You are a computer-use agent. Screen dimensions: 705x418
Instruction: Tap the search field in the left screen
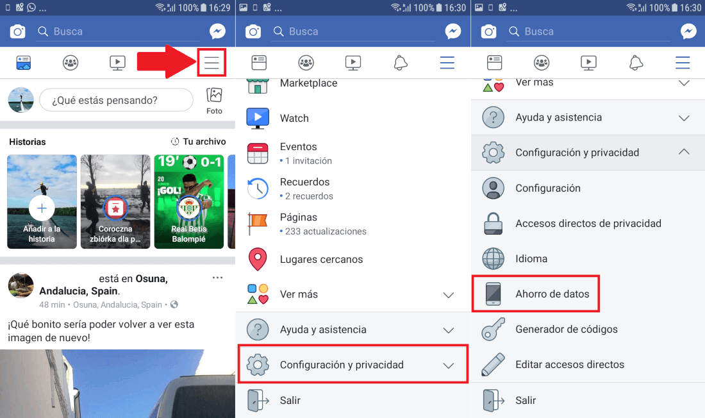tap(118, 31)
